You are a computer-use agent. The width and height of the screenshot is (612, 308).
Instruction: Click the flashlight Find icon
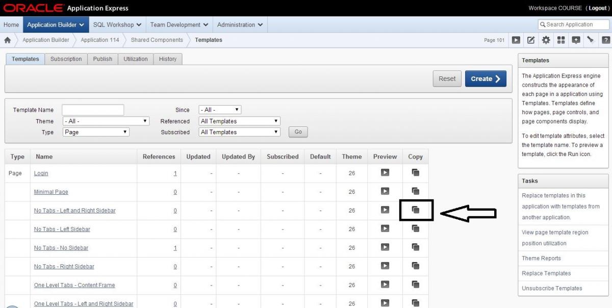tap(591, 40)
